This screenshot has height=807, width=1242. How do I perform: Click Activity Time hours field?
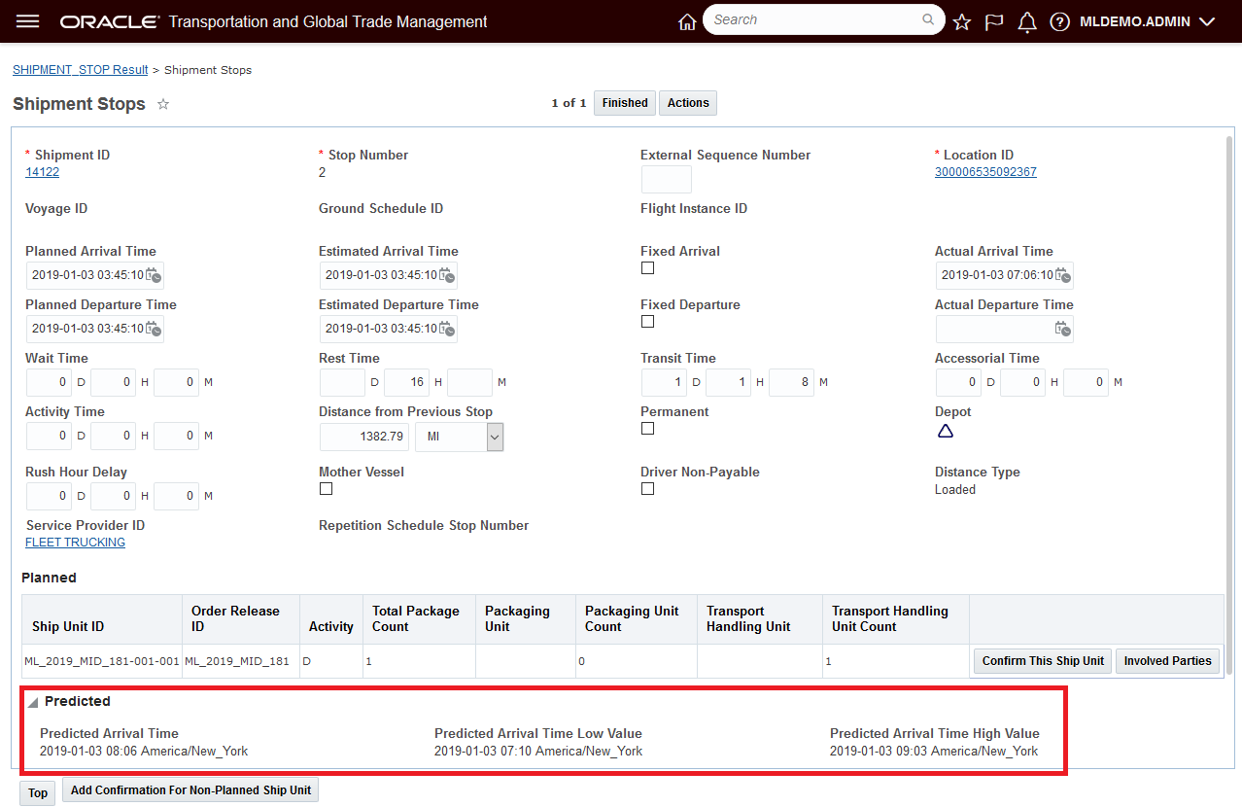(113, 437)
